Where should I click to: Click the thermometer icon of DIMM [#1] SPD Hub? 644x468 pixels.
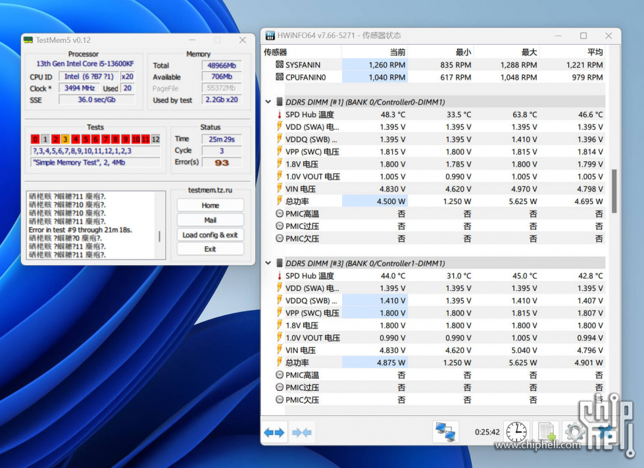(280, 115)
